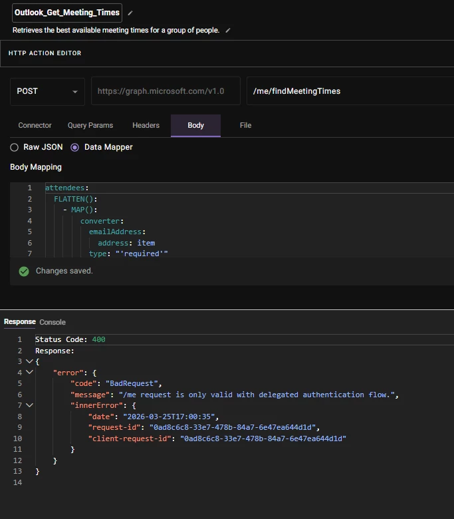Click line number 1 in mapping gutter

click(x=29, y=188)
